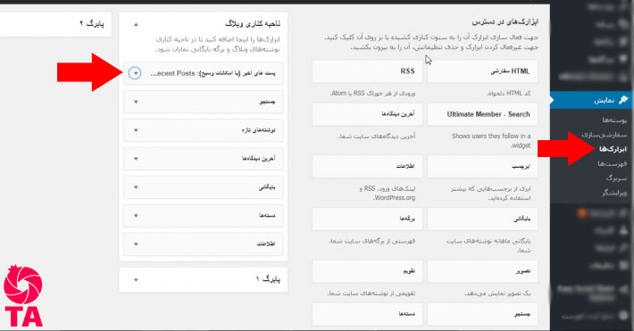
Task: Select the Ultimate Member - Search widget
Action: (482, 114)
